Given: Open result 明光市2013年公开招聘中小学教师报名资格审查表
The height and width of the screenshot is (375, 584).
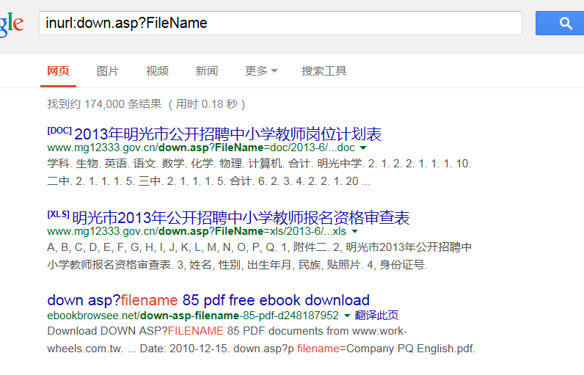Looking at the screenshot, I should [241, 218].
